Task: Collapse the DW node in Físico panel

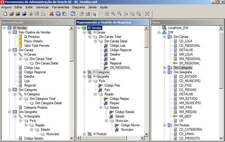Action: coord(159,32)
